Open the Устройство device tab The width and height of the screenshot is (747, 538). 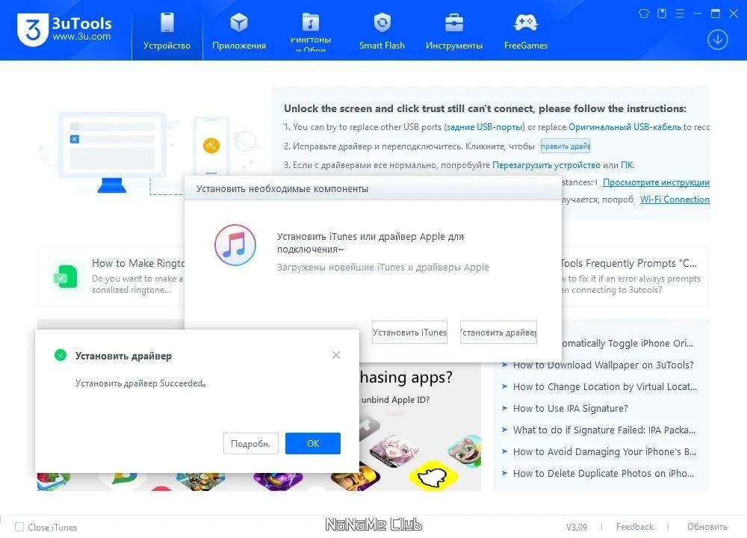point(167,31)
